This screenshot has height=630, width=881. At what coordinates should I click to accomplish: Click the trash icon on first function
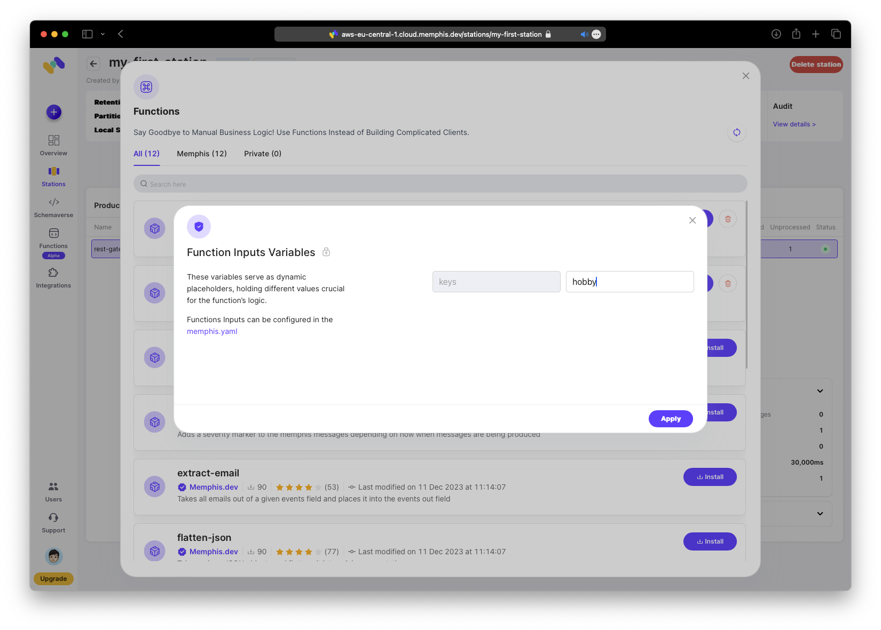(727, 219)
